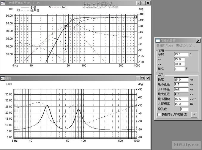Click the Port triangle legend marker
Image resolution: width=202 pixels, height=150 pixels.
pyautogui.click(x=50, y=7)
